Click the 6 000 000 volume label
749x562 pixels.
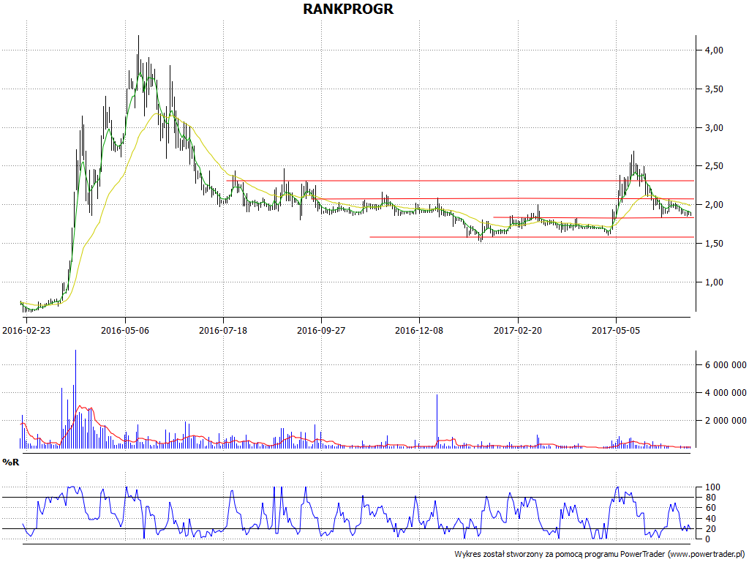(726, 365)
